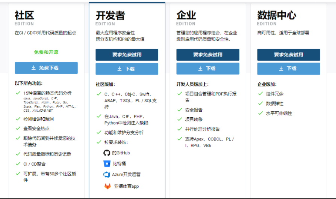Click the '企业版加:' heading
The height and width of the screenshot is (199, 336).
267,84
